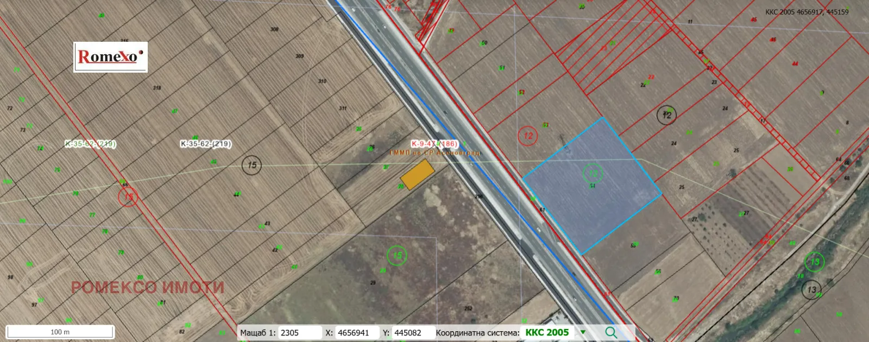
Task: Select the KKC 2005 coordinate system value
Action: click(x=547, y=332)
